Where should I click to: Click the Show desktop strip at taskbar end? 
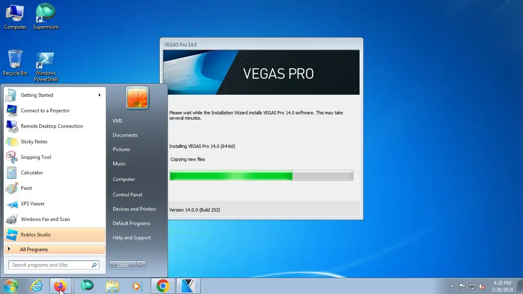point(520,286)
